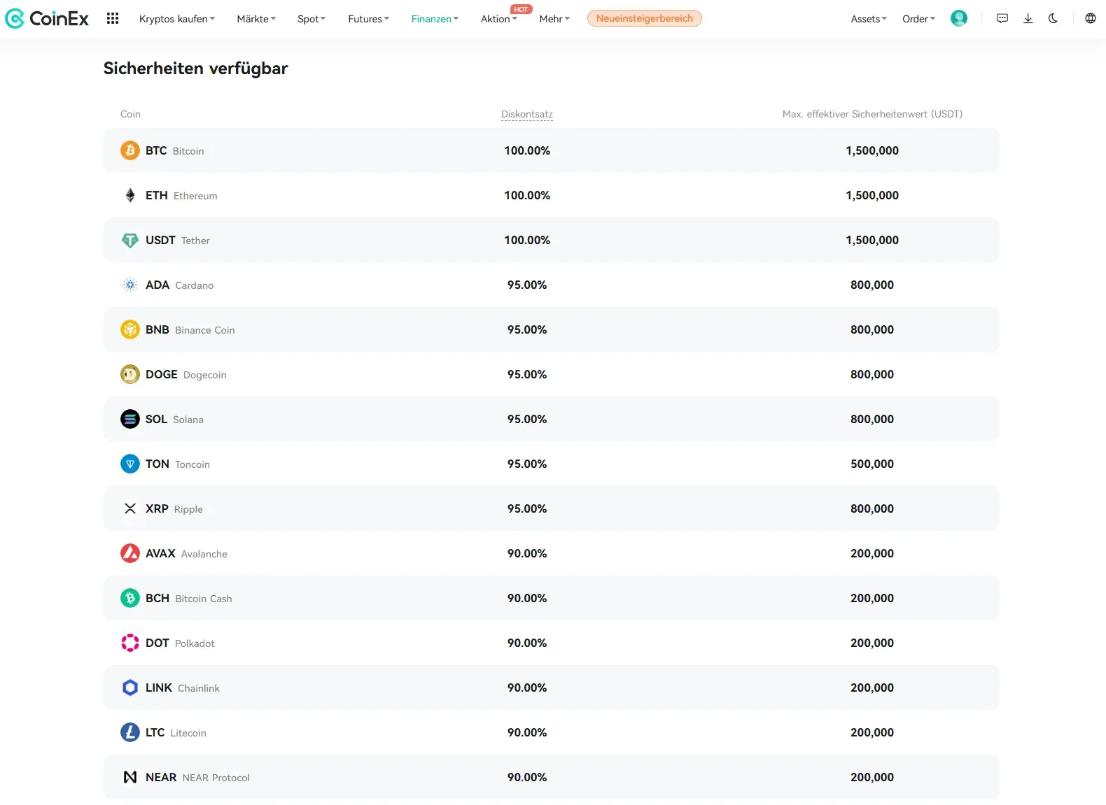Select USDT Tether label

178,240
